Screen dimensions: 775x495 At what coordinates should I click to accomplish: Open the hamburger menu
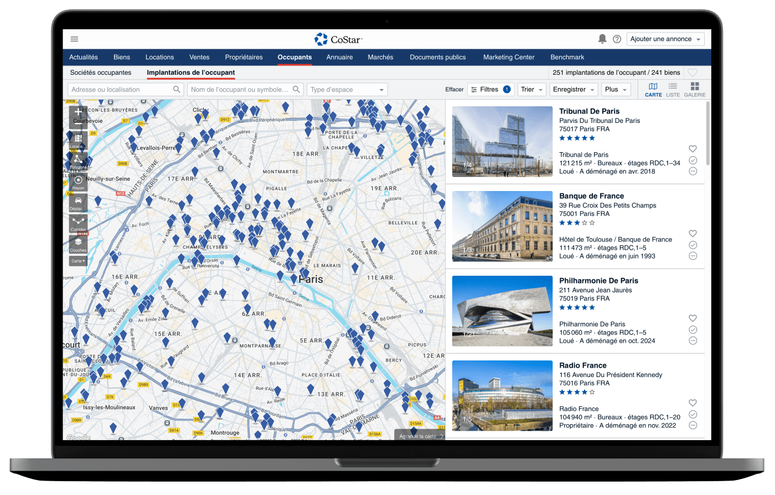(x=74, y=39)
